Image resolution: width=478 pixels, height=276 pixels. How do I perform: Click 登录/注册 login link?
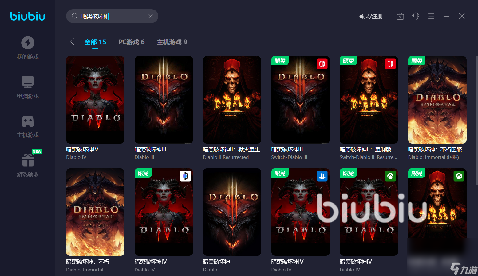371,17
